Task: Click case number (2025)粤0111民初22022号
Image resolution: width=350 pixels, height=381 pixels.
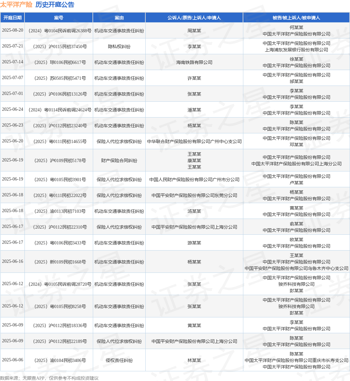Action: (x=60, y=195)
